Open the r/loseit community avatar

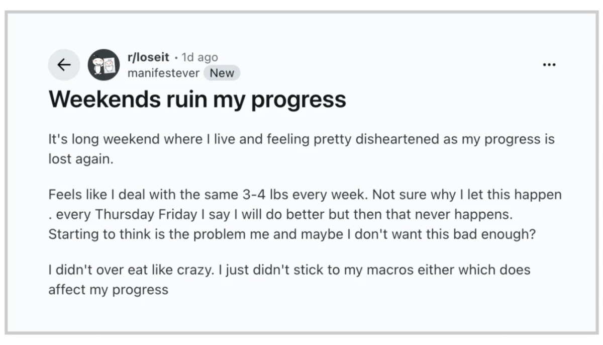pos(104,65)
